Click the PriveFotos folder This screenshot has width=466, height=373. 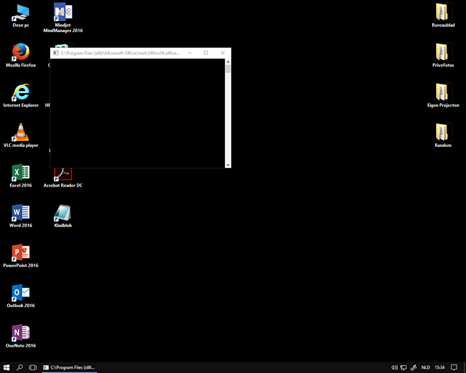(443, 53)
